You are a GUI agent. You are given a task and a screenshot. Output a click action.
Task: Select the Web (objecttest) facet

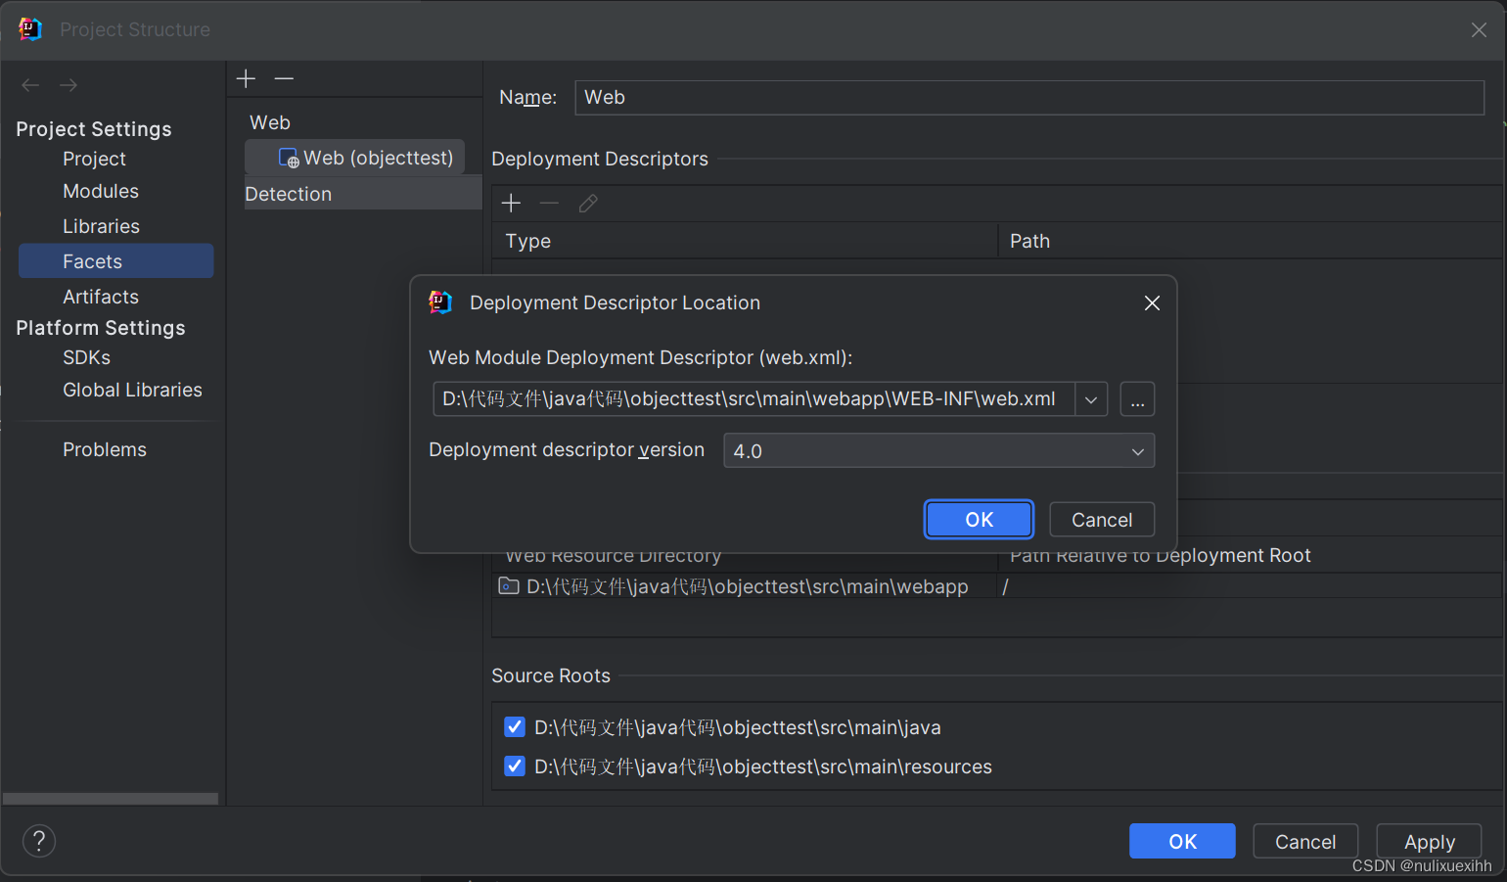367,157
